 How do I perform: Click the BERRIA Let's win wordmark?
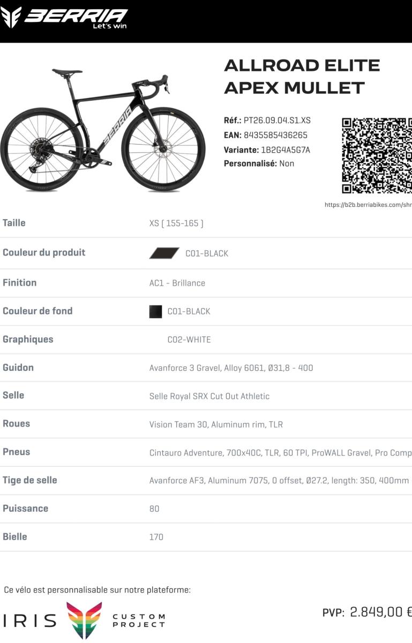click(76, 19)
